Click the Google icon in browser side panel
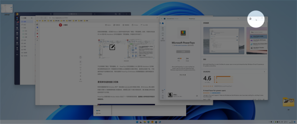Image resolution: width=297 pixels, height=124 pixels. (37, 30)
